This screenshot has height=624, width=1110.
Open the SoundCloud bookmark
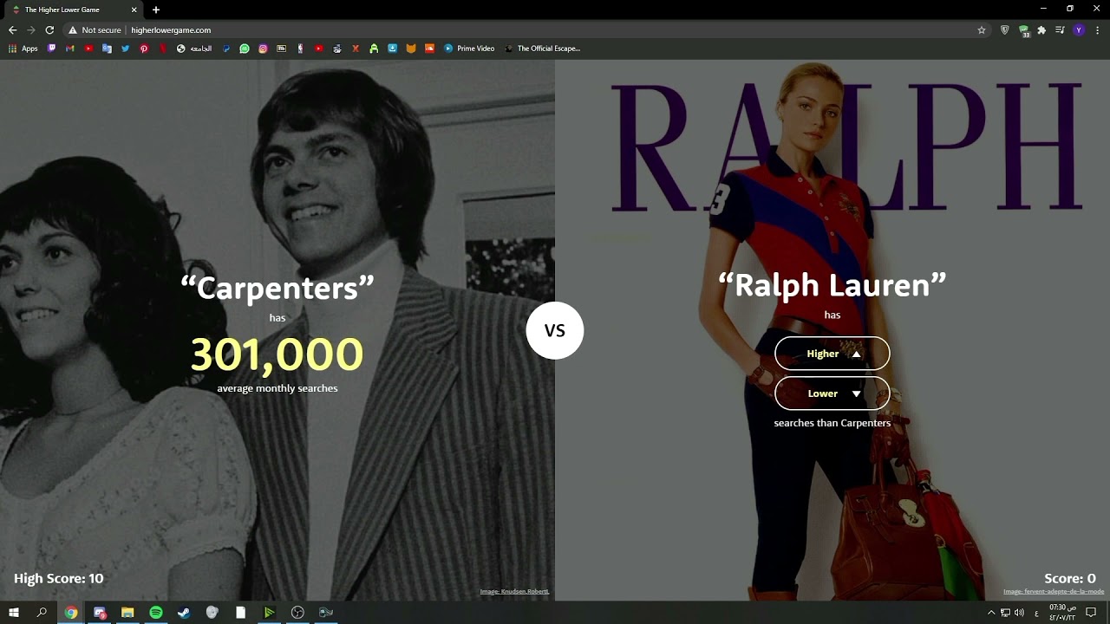point(429,49)
